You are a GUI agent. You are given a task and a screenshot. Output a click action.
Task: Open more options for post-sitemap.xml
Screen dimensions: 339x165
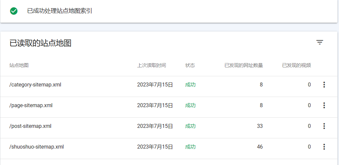click(324, 126)
